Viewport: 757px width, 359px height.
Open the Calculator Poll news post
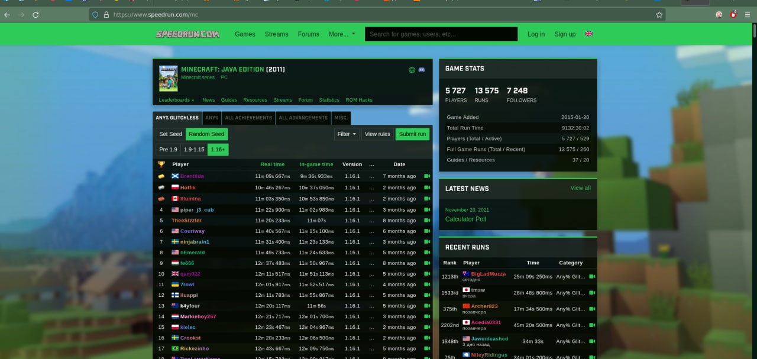tap(465, 219)
